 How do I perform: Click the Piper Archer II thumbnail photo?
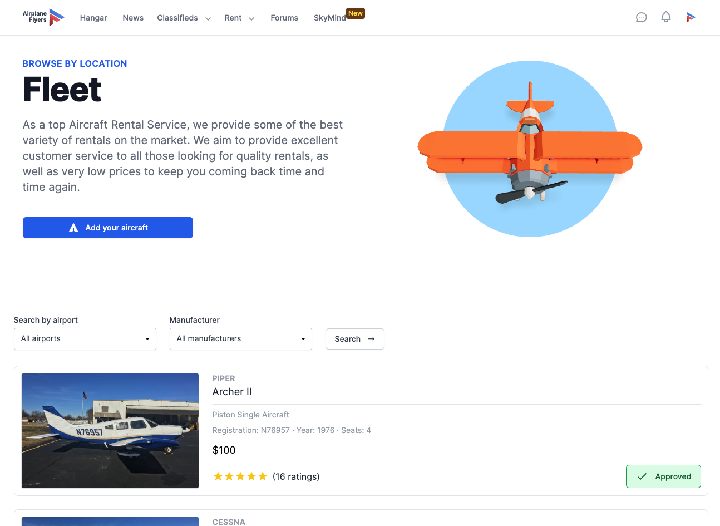(110, 431)
